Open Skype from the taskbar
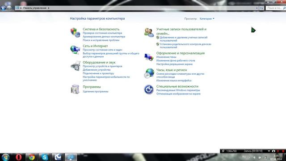Image resolution: width=286 pixels, height=161 pixels. (x=45, y=157)
